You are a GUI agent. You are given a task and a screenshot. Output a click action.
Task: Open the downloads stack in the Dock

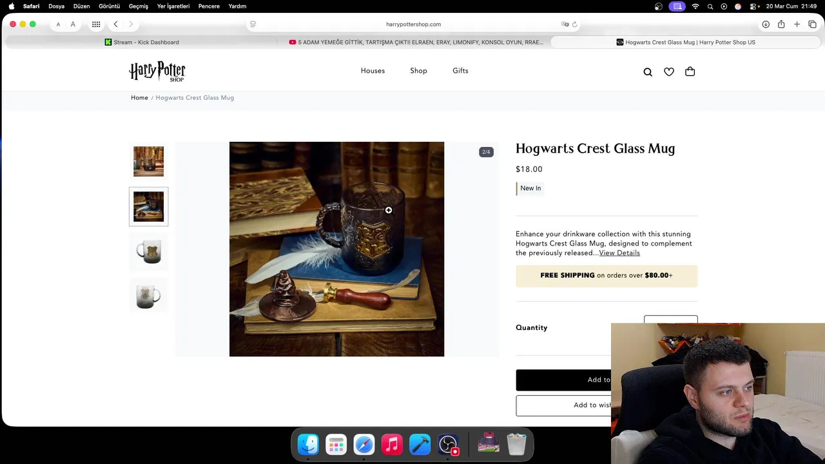489,443
